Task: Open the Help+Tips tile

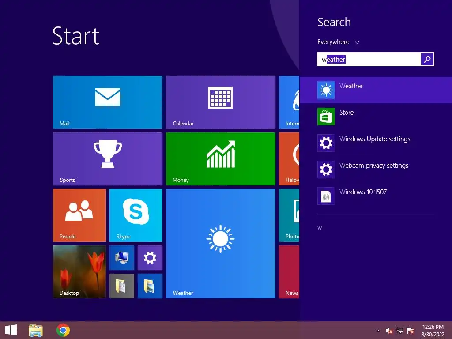Action: pyautogui.click(x=289, y=159)
